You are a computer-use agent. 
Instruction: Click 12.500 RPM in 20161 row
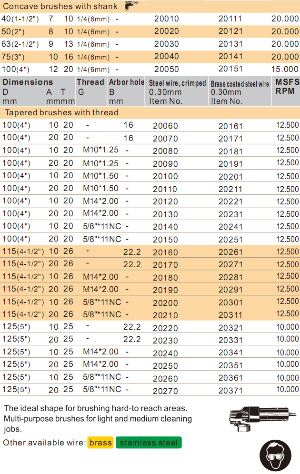tap(288, 125)
